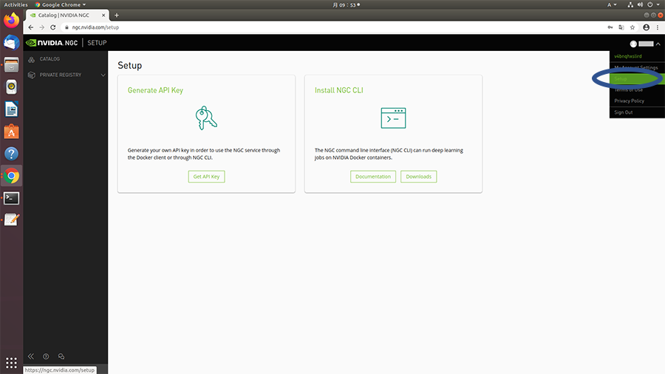Click the network status icon
This screenshot has width=665, height=374.
(630, 4)
